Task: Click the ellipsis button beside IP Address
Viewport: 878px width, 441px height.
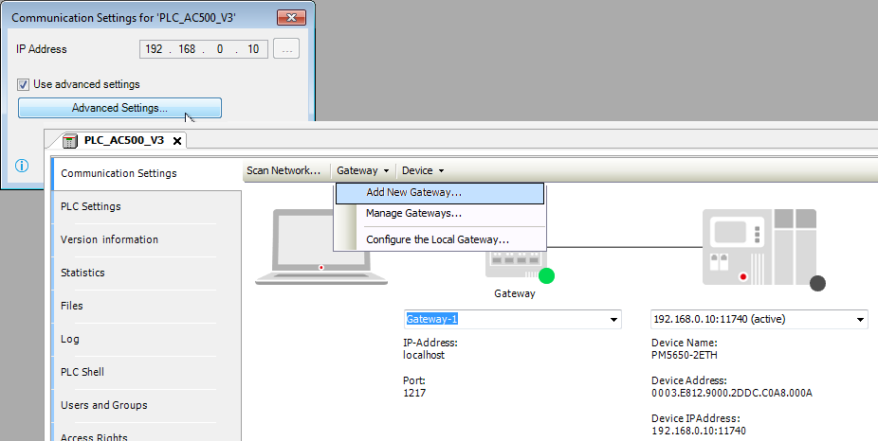Action: coord(286,49)
